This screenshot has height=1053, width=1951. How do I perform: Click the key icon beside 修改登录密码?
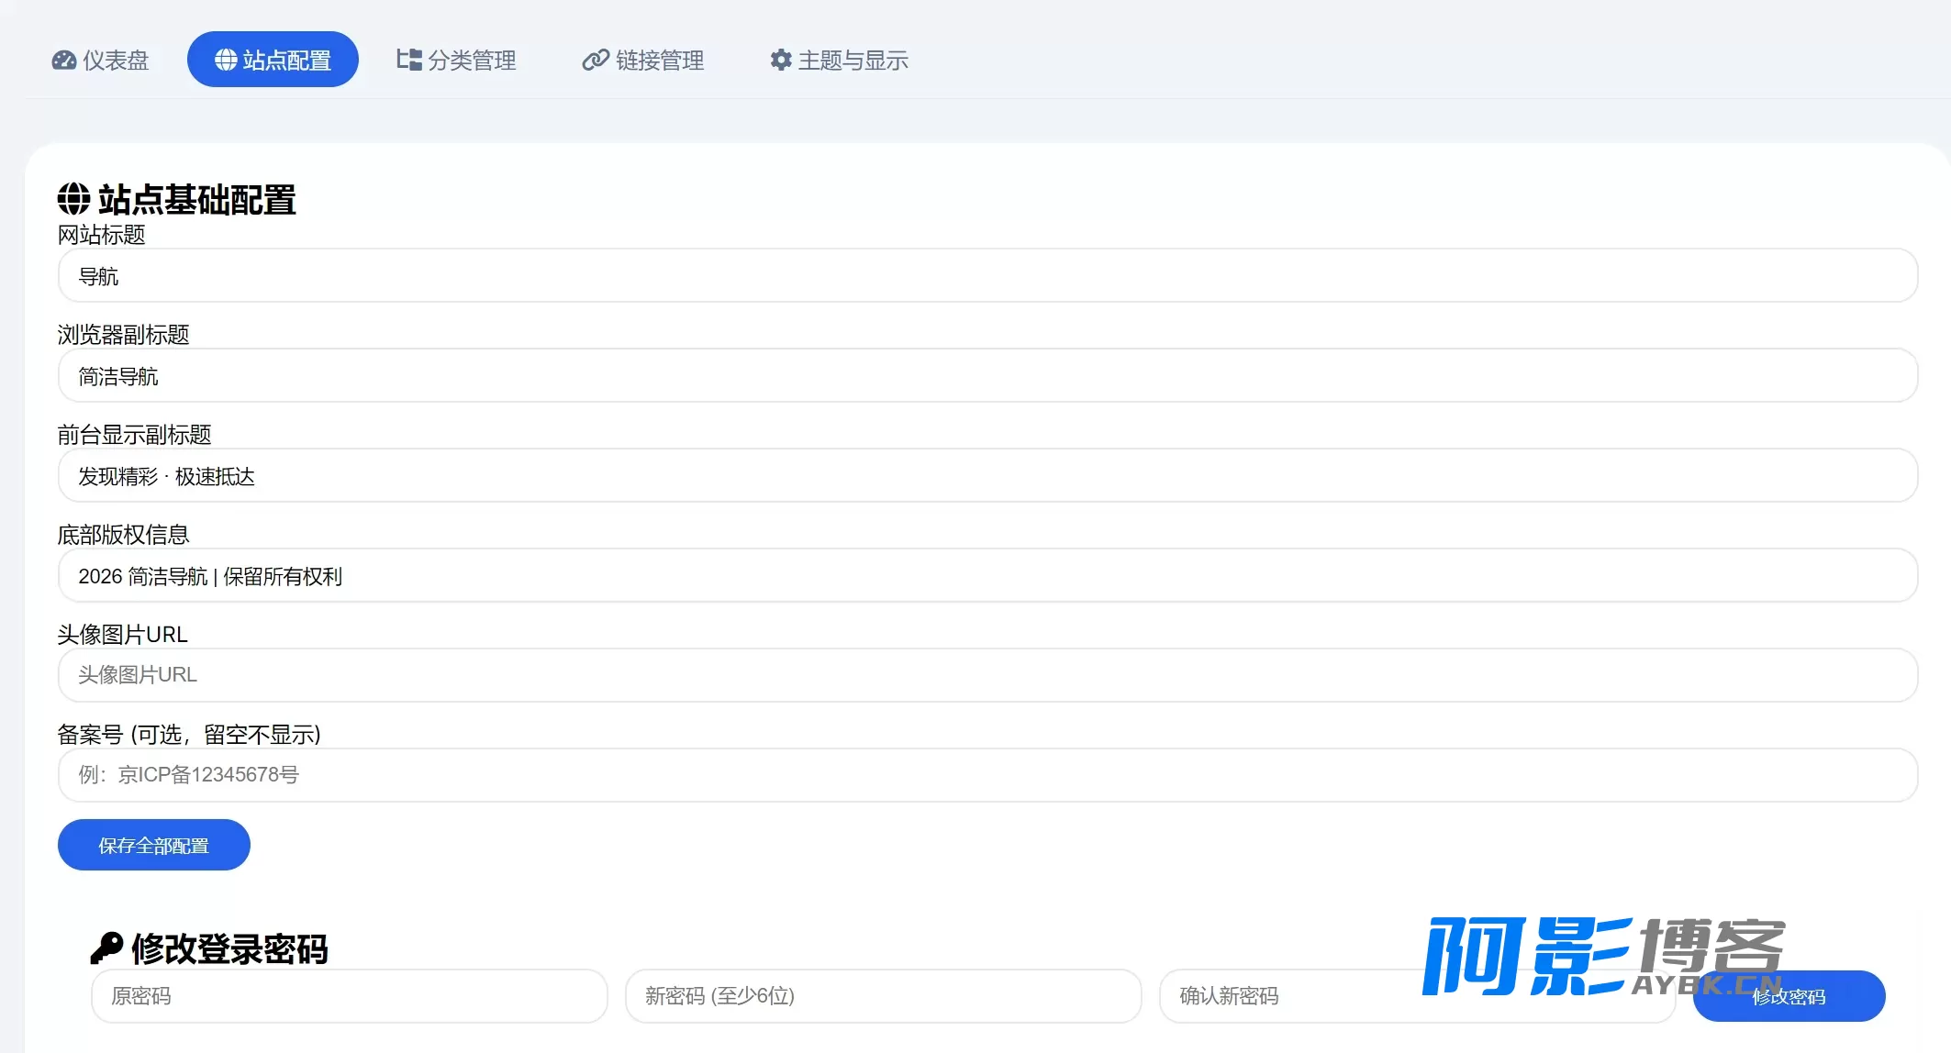[106, 948]
